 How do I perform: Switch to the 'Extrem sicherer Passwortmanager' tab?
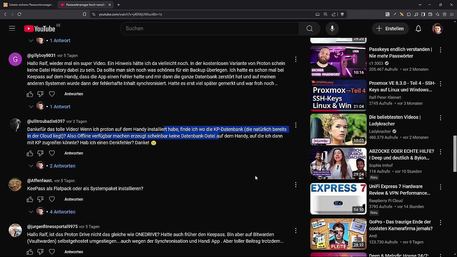(28, 5)
